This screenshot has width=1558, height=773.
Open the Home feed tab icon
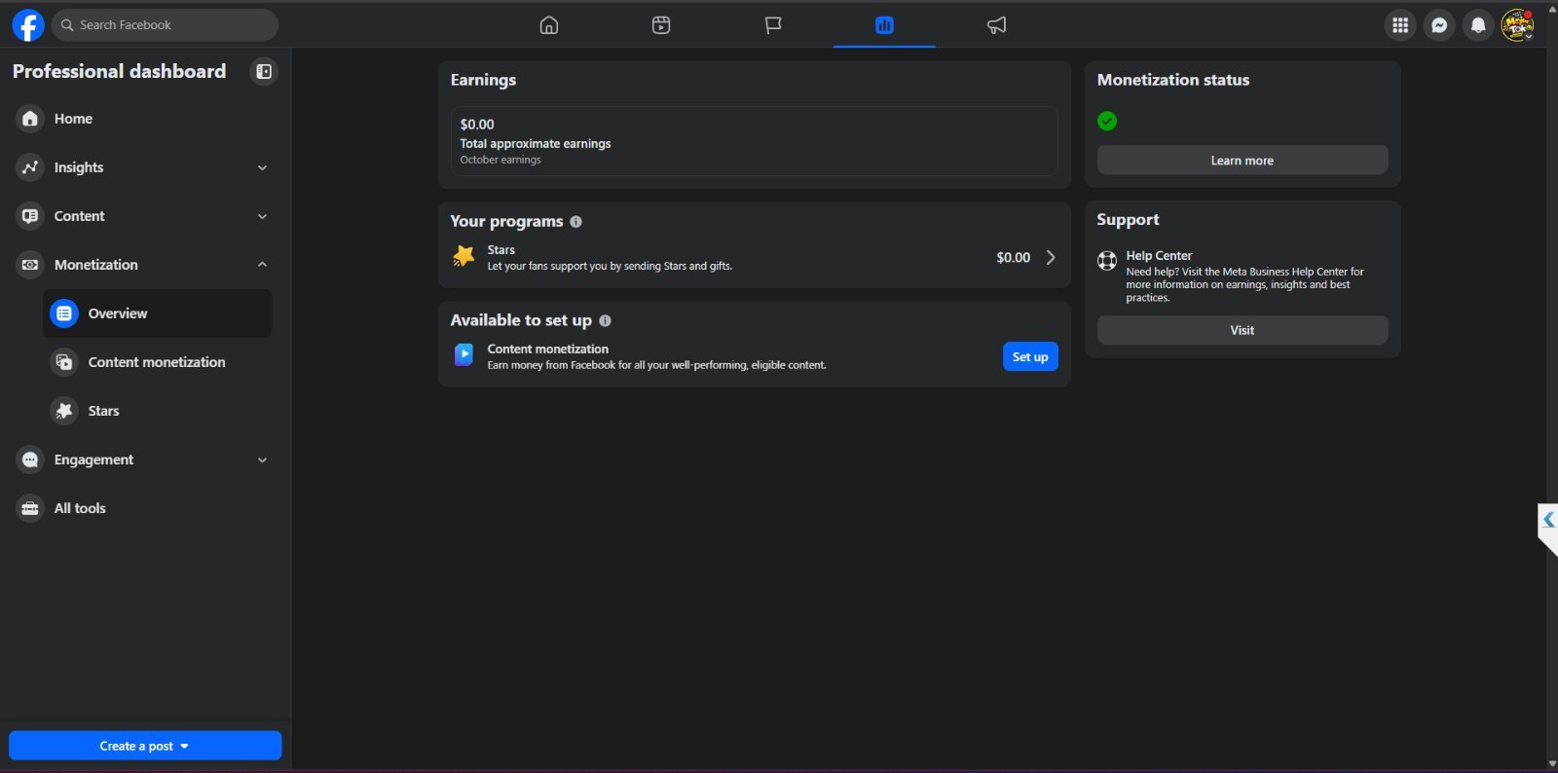pyautogui.click(x=549, y=25)
